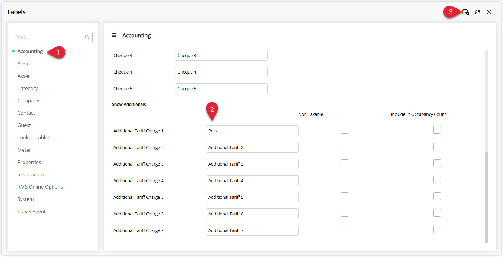Viewport: 503px width, 257px height.
Task: Click the Additional Tariff Charge 7 label
Action: (138, 230)
